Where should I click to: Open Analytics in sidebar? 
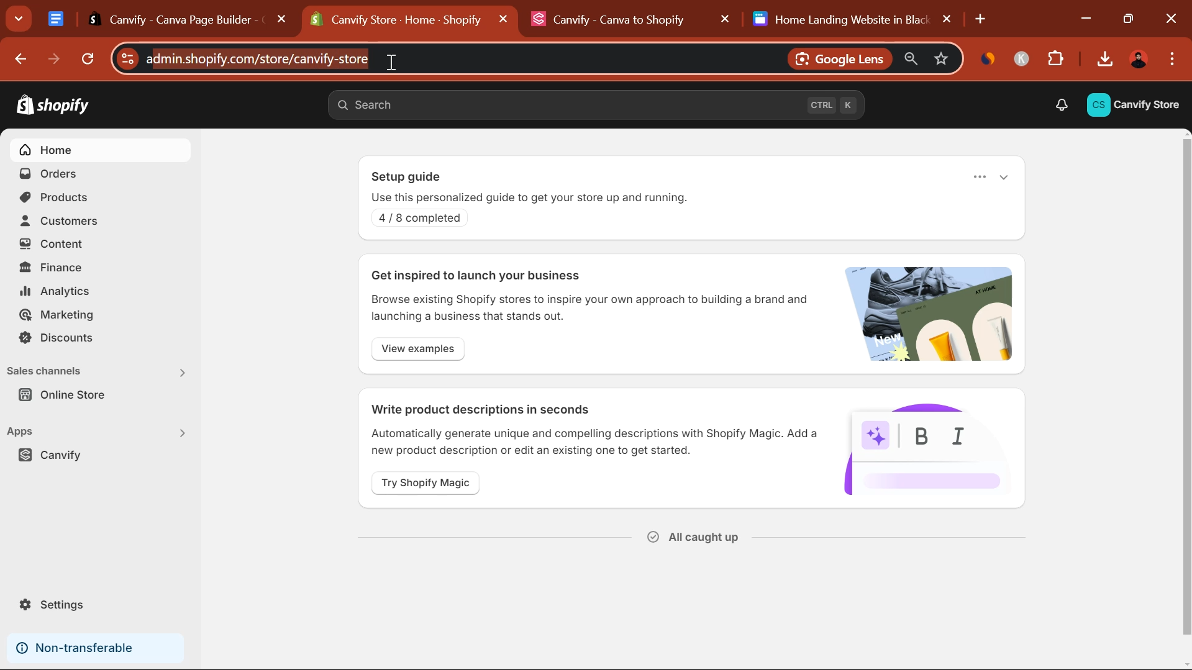[100, 291]
